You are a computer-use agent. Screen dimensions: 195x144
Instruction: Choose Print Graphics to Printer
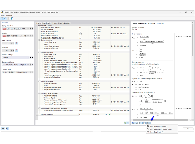158,126
